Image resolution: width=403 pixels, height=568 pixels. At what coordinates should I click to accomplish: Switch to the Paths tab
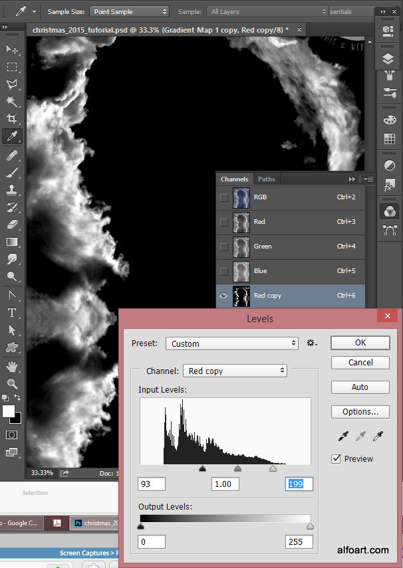click(x=266, y=179)
